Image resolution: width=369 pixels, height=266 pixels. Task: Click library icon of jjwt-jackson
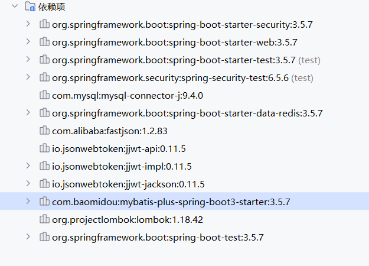coord(44,183)
